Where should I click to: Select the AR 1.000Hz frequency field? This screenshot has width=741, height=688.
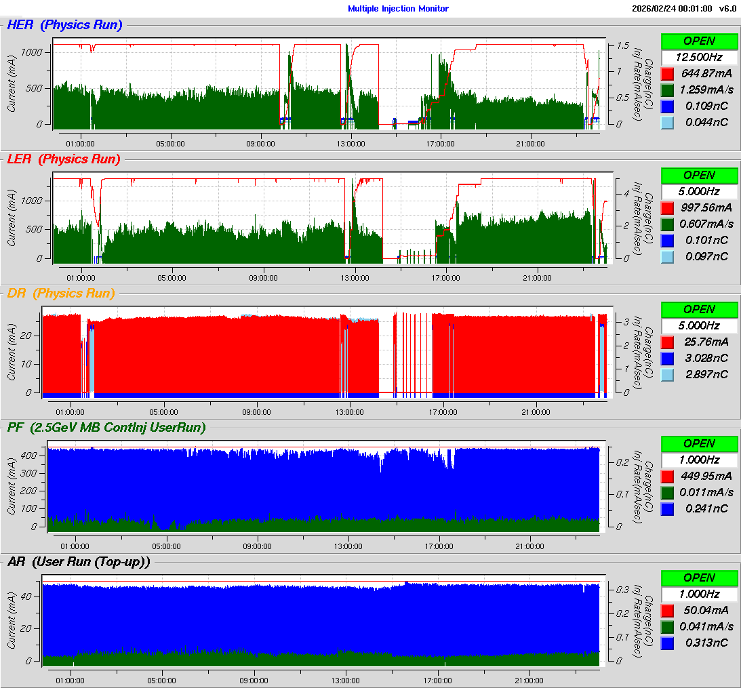tap(699, 594)
